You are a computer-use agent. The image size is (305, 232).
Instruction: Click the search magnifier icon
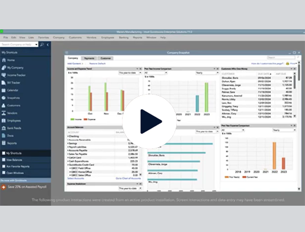42,45
